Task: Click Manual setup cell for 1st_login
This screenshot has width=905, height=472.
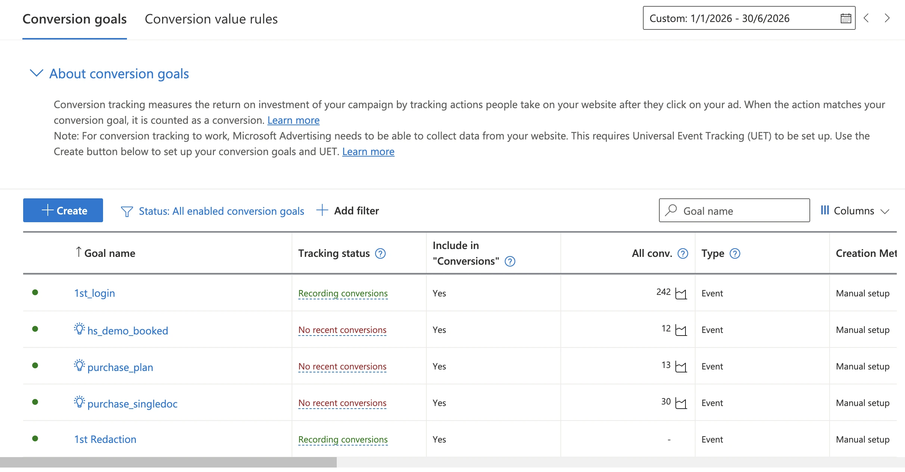Action: click(x=863, y=293)
